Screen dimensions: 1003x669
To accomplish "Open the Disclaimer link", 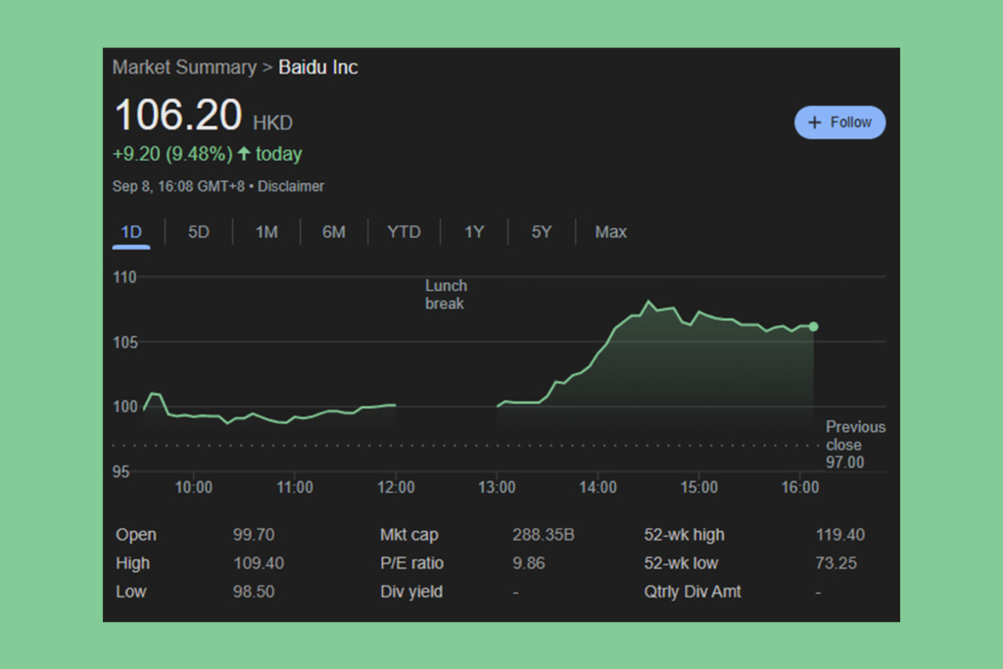I will click(290, 186).
